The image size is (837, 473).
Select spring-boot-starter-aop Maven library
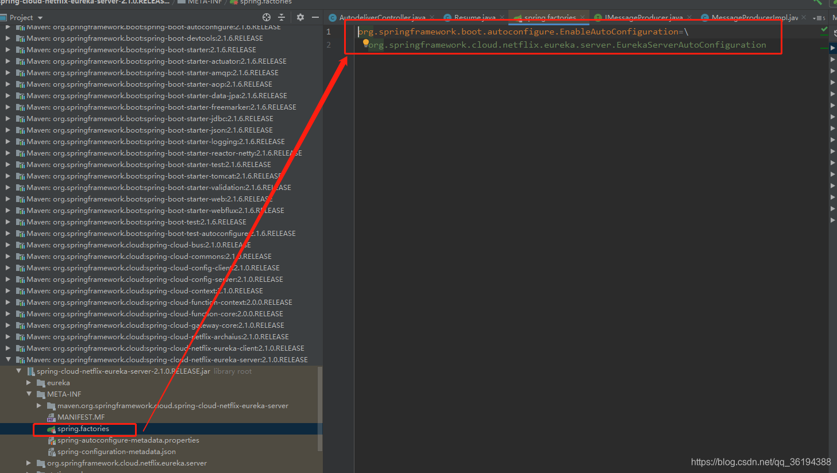point(149,84)
